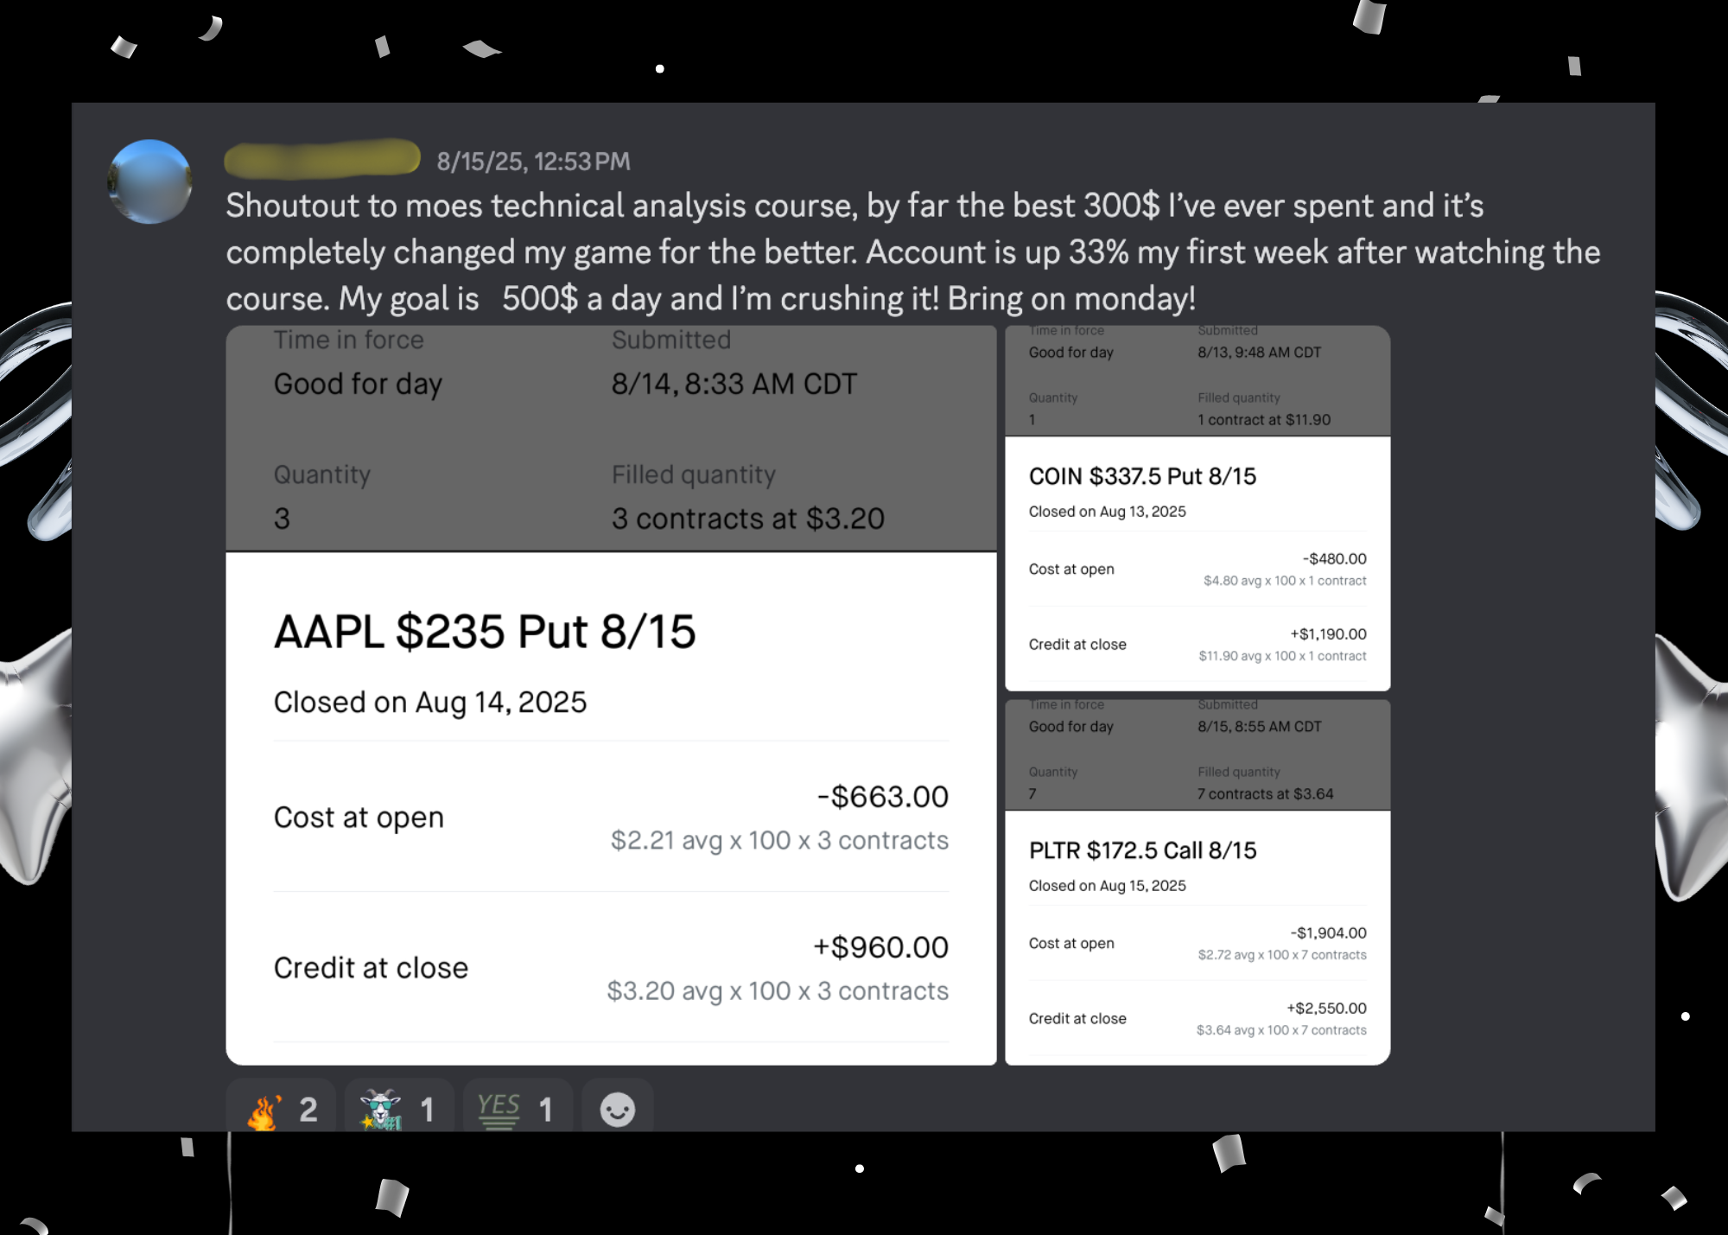Click the goat emoji reaction

tap(397, 1109)
